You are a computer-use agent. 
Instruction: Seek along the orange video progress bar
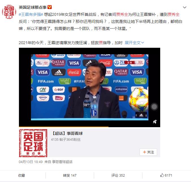(90, 127)
